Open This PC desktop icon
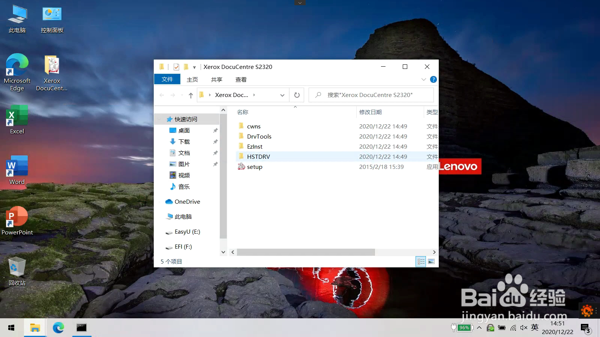 (17, 19)
